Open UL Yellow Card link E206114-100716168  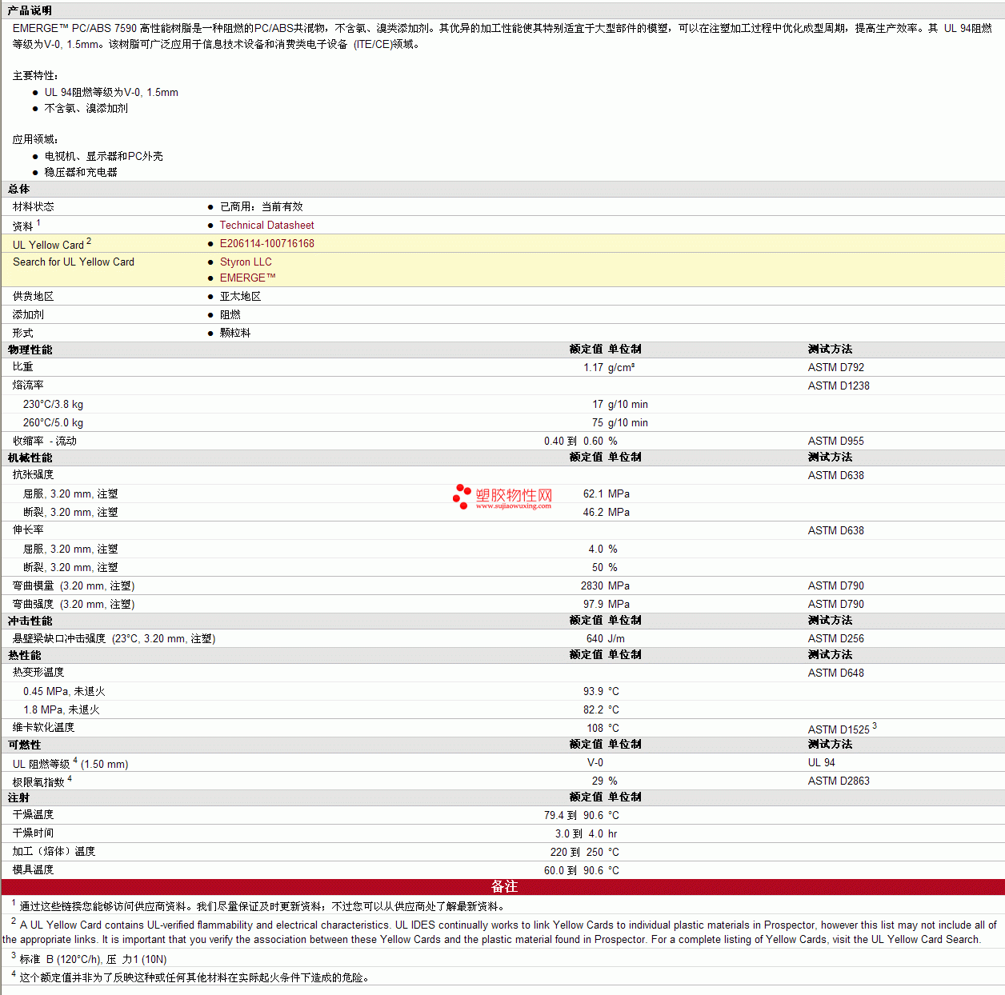click(x=266, y=244)
